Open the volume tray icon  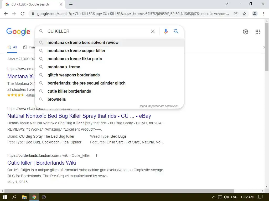coord(226,197)
